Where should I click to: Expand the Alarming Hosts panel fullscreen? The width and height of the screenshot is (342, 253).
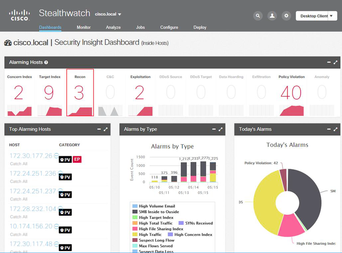[335, 62]
